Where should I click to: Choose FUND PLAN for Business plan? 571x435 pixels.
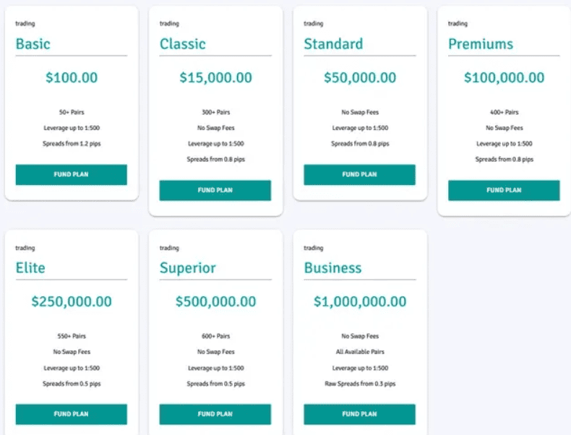pos(359,414)
